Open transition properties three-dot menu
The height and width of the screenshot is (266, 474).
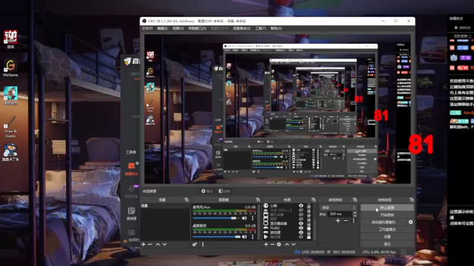353,220
